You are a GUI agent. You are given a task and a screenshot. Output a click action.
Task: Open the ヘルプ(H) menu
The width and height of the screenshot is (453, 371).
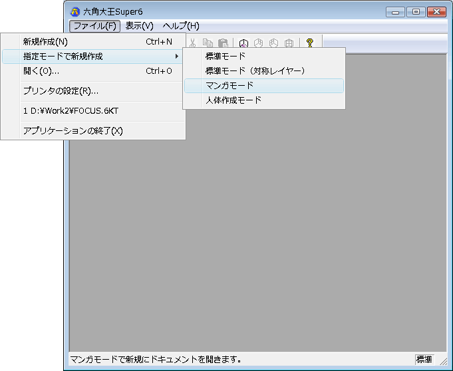(x=181, y=26)
